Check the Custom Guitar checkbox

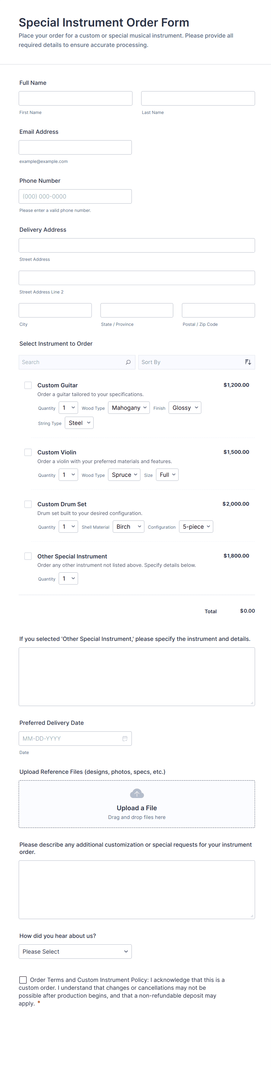pyautogui.click(x=28, y=385)
